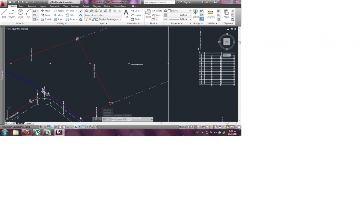The width and height of the screenshot is (359, 207).
Task: Open the Layout1 drawing tab
Action: pyautogui.click(x=29, y=123)
